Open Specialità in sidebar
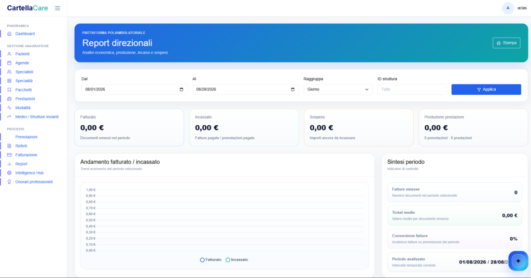 [x=24, y=81]
